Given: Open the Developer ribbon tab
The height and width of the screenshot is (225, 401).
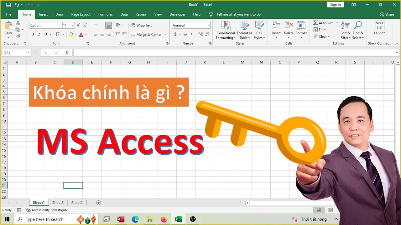Looking at the screenshot, I should pyautogui.click(x=178, y=14).
